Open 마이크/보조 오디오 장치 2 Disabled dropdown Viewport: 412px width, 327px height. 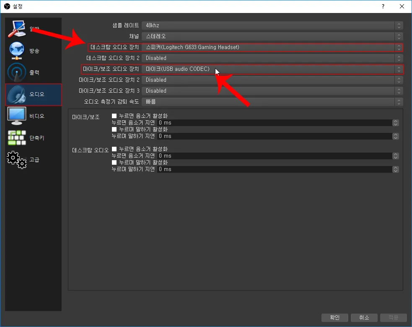pos(272,80)
